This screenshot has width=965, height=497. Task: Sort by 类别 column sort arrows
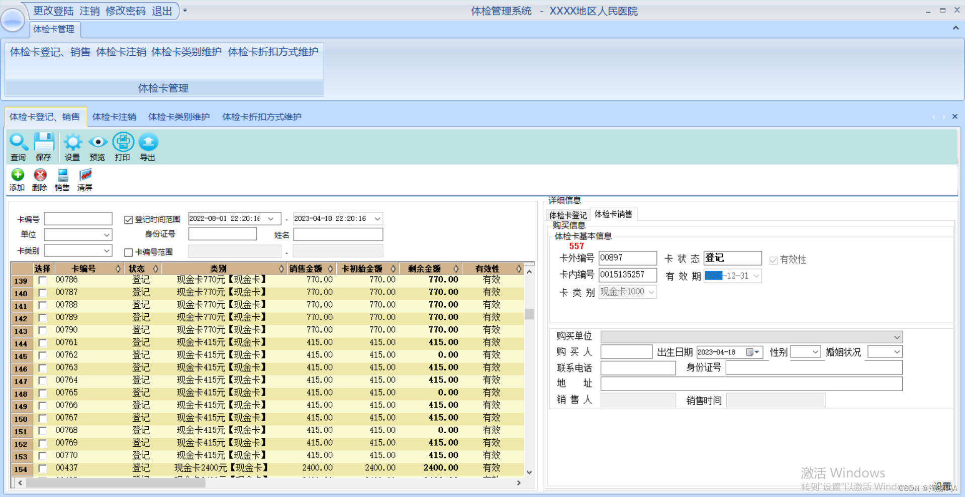[x=281, y=269]
